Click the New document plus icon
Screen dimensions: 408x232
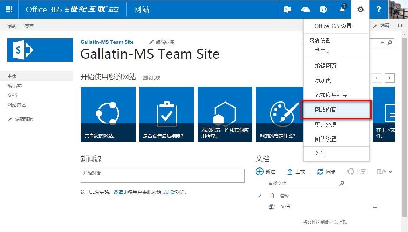(x=260, y=171)
